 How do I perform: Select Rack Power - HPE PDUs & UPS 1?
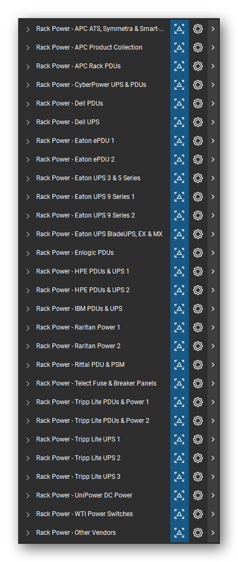[83, 271]
